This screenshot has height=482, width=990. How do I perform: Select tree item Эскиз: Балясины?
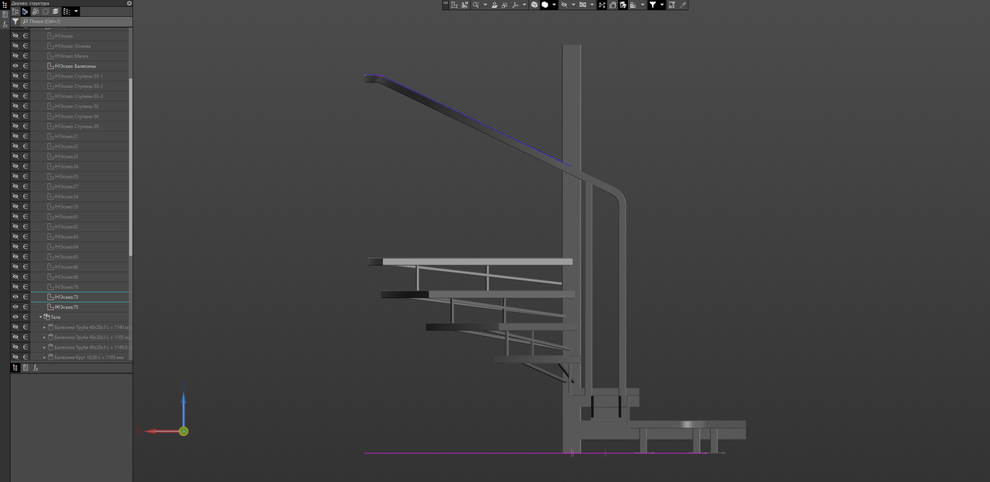pos(75,66)
